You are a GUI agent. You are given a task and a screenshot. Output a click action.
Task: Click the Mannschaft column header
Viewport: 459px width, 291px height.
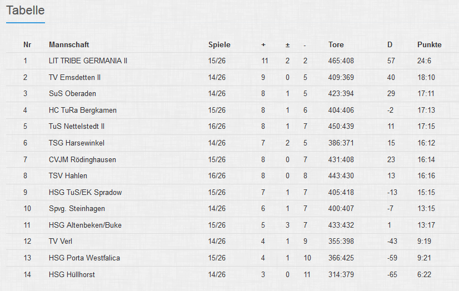(69, 44)
